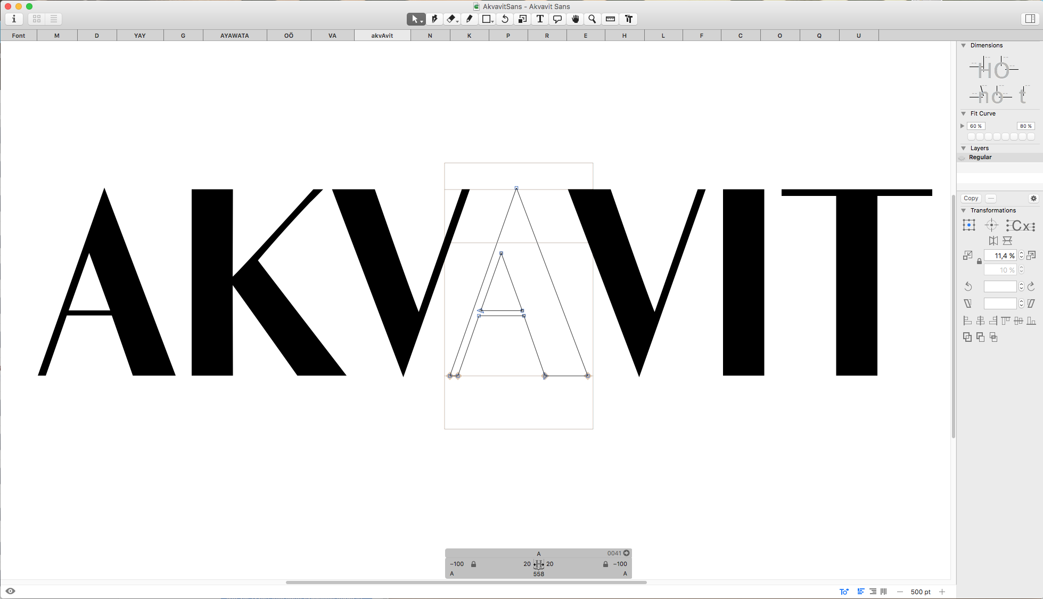This screenshot has width=1043, height=599.
Task: Switch to the AYAWATA tab
Action: [x=234, y=36]
